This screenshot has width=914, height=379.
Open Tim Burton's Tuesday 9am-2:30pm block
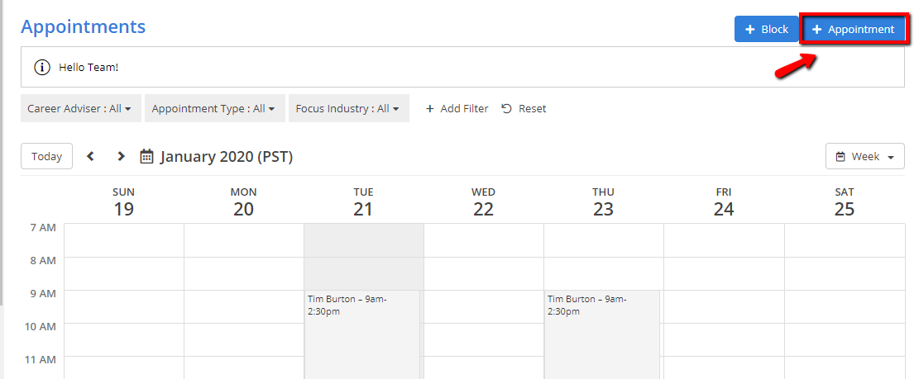coord(361,330)
